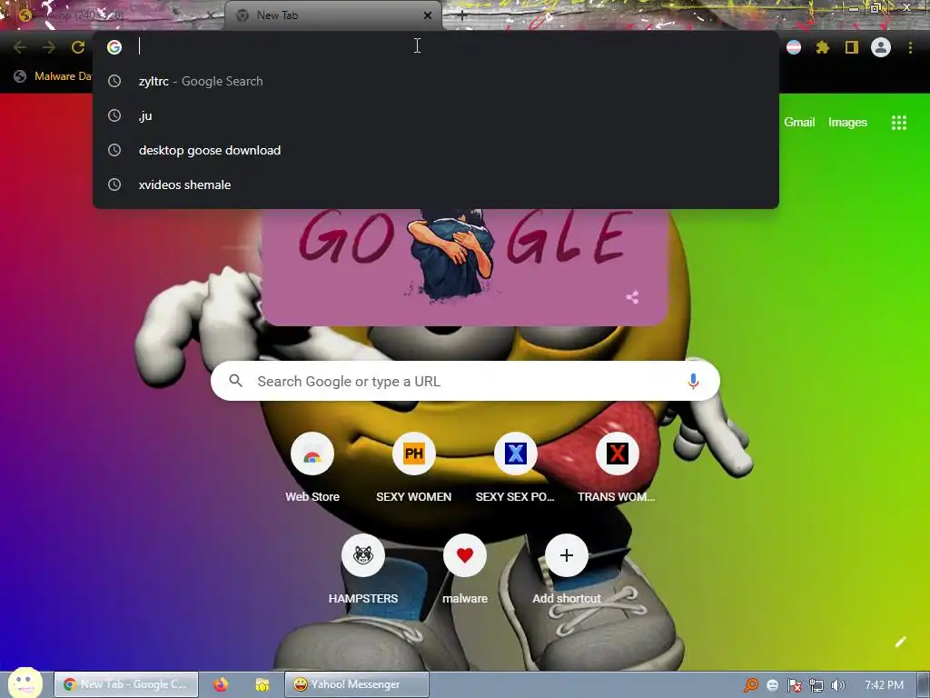Click the magnifier icon in search box
This screenshot has width=930, height=698.
tap(235, 381)
